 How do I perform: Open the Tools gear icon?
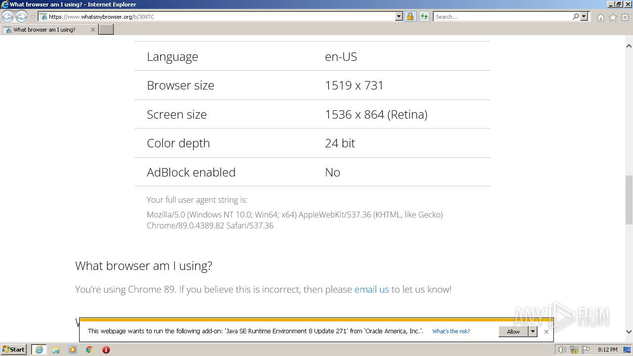point(625,17)
